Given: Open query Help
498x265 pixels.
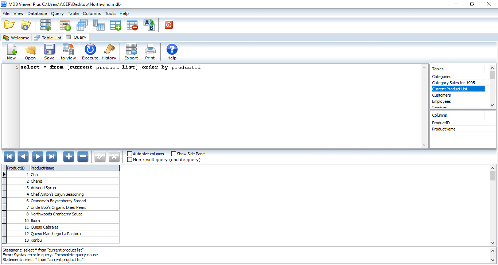Looking at the screenshot, I should tap(172, 52).
